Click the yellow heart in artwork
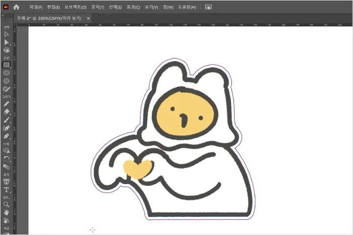This screenshot has height=235, width=353. 138,169
